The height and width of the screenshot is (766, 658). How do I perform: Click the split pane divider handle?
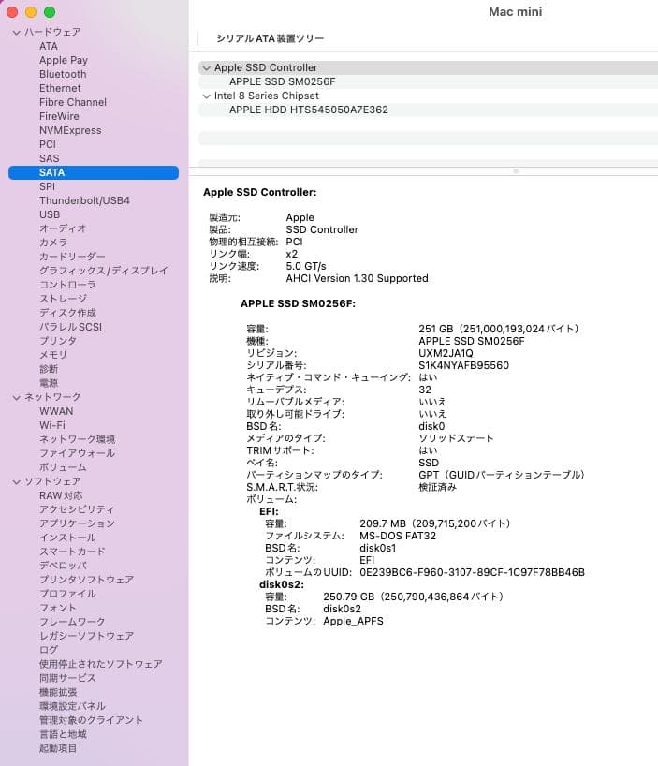click(516, 171)
